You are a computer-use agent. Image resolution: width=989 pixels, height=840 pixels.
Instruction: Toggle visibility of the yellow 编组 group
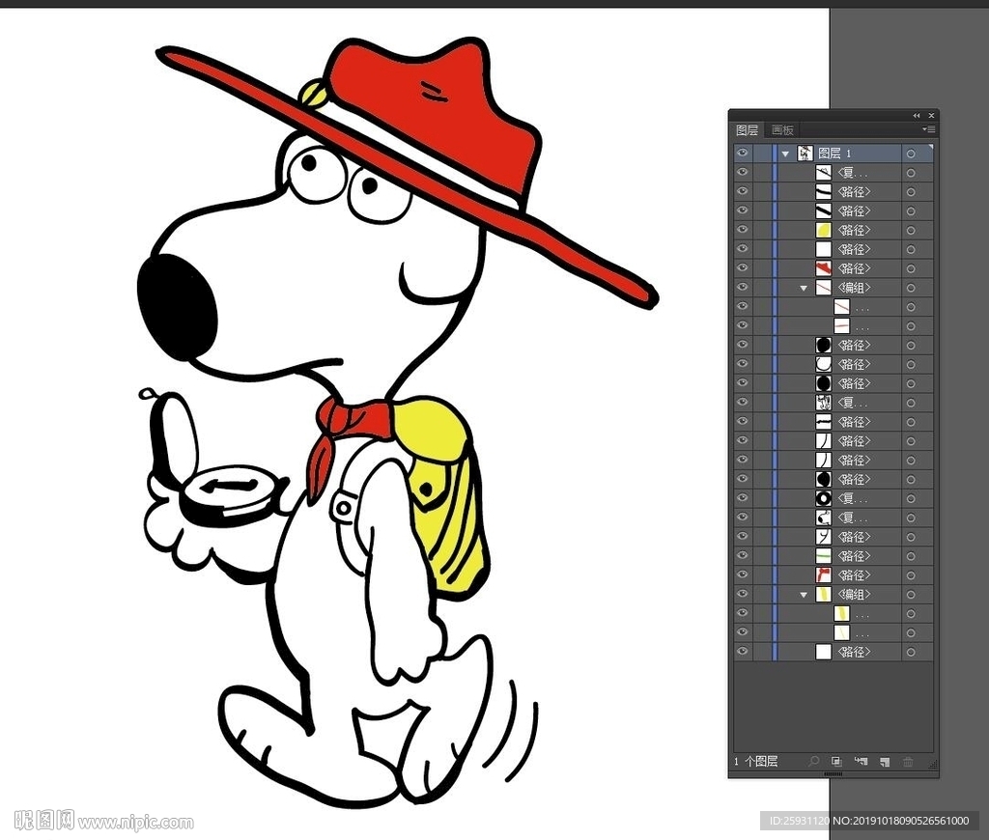pos(743,594)
